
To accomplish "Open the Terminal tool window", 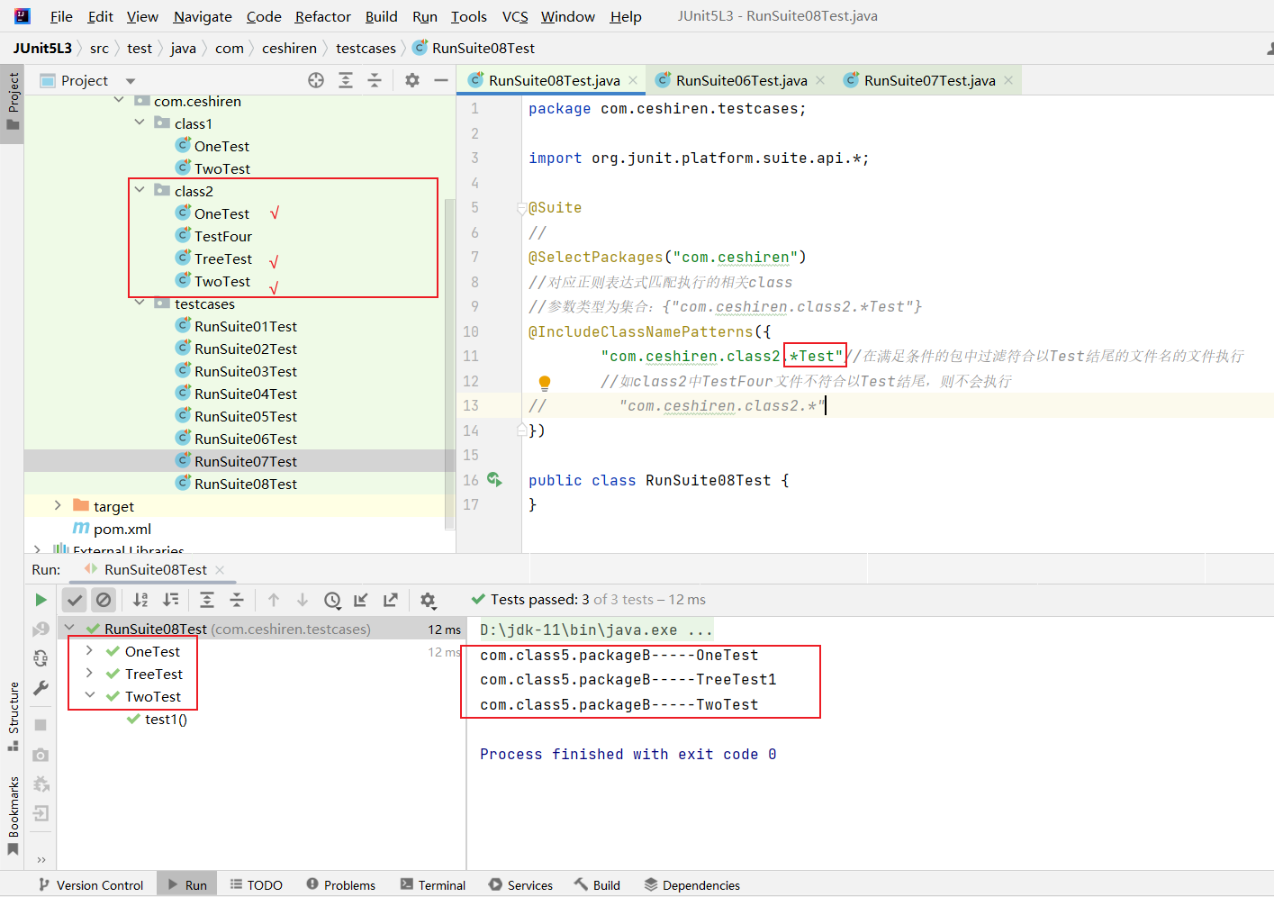I will pos(433,885).
